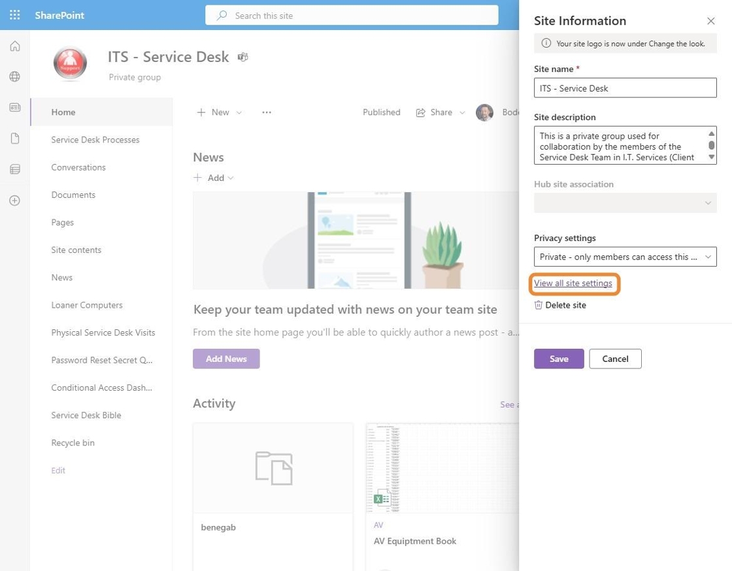Click the ITS - Service Desk site title

tap(168, 57)
